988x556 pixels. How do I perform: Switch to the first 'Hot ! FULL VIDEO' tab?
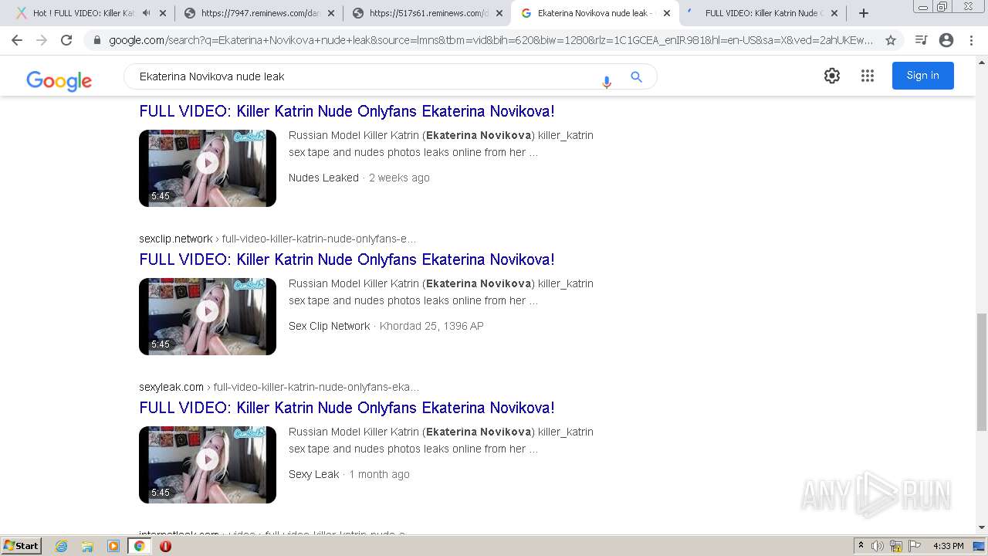[83, 13]
